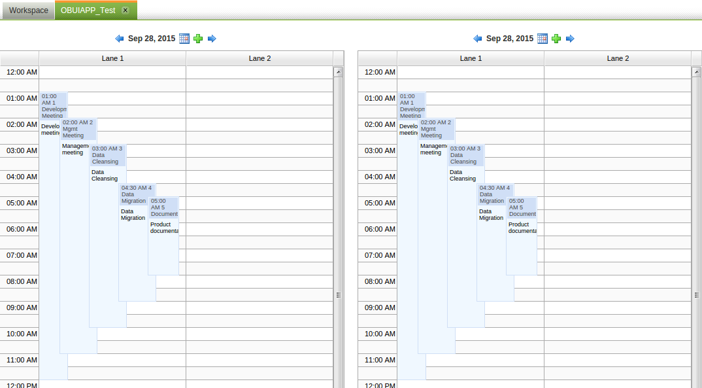This screenshot has width=702, height=388.
Task: Click Lane 1 header in right calendar
Action: pyautogui.click(x=471, y=58)
